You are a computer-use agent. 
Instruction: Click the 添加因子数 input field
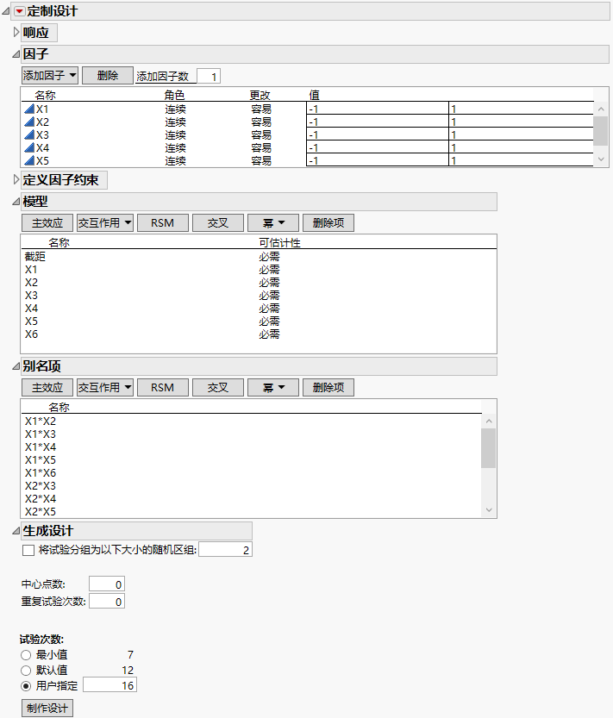click(209, 76)
